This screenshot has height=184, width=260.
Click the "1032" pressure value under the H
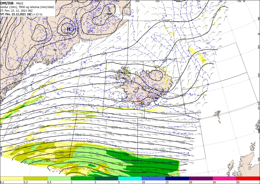(x=68, y=33)
